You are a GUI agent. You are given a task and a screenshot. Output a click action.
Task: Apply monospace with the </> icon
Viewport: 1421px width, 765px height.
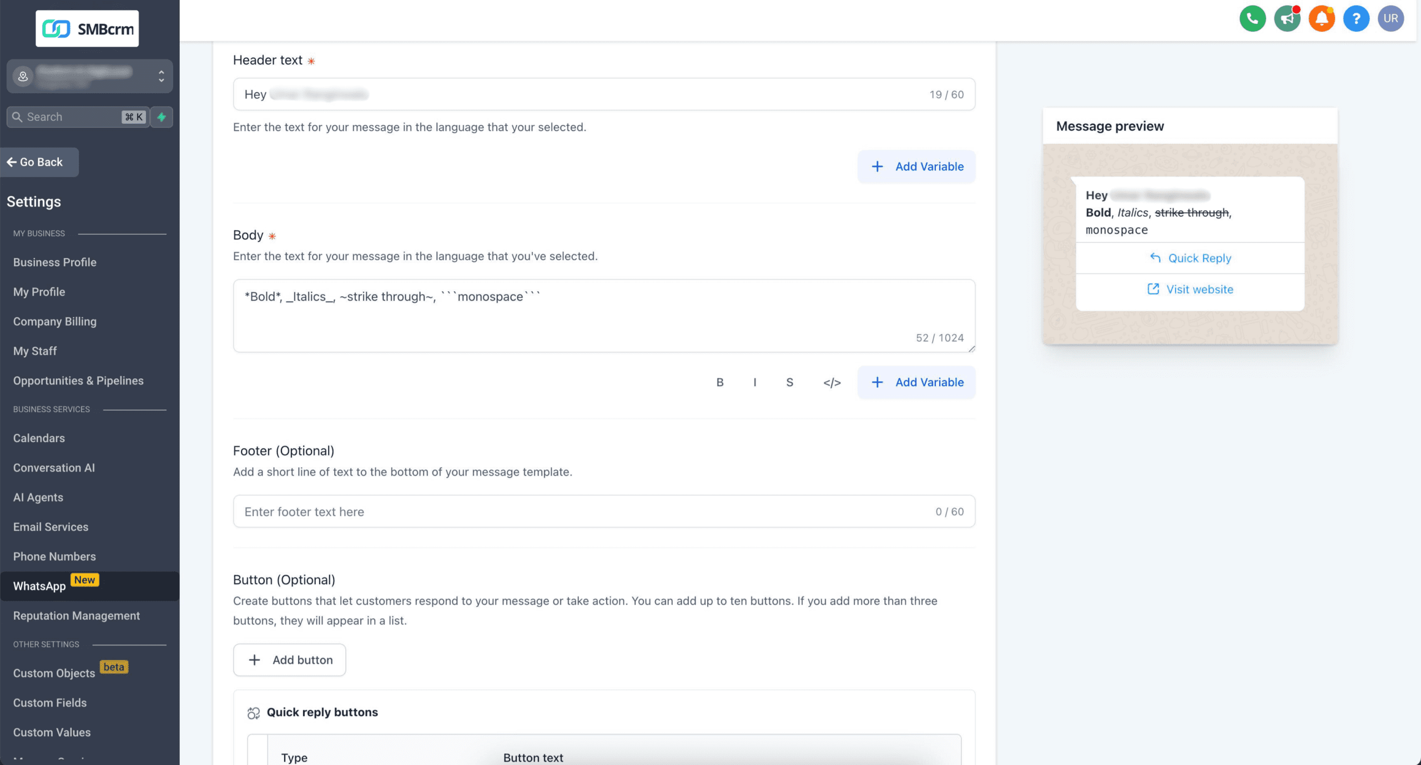tap(832, 382)
